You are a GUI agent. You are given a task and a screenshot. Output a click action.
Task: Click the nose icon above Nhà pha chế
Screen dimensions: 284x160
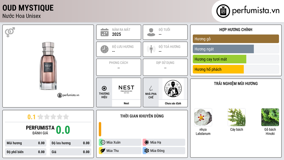pos(151,88)
